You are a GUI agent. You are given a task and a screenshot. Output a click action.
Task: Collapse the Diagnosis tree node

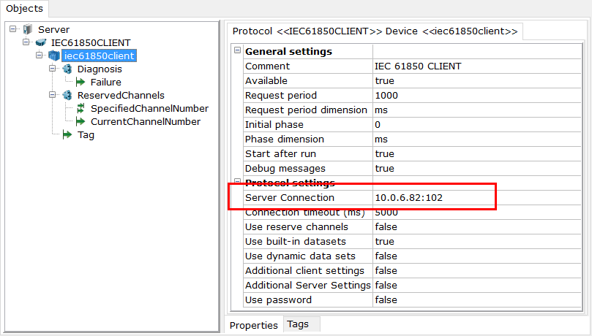tap(53, 69)
